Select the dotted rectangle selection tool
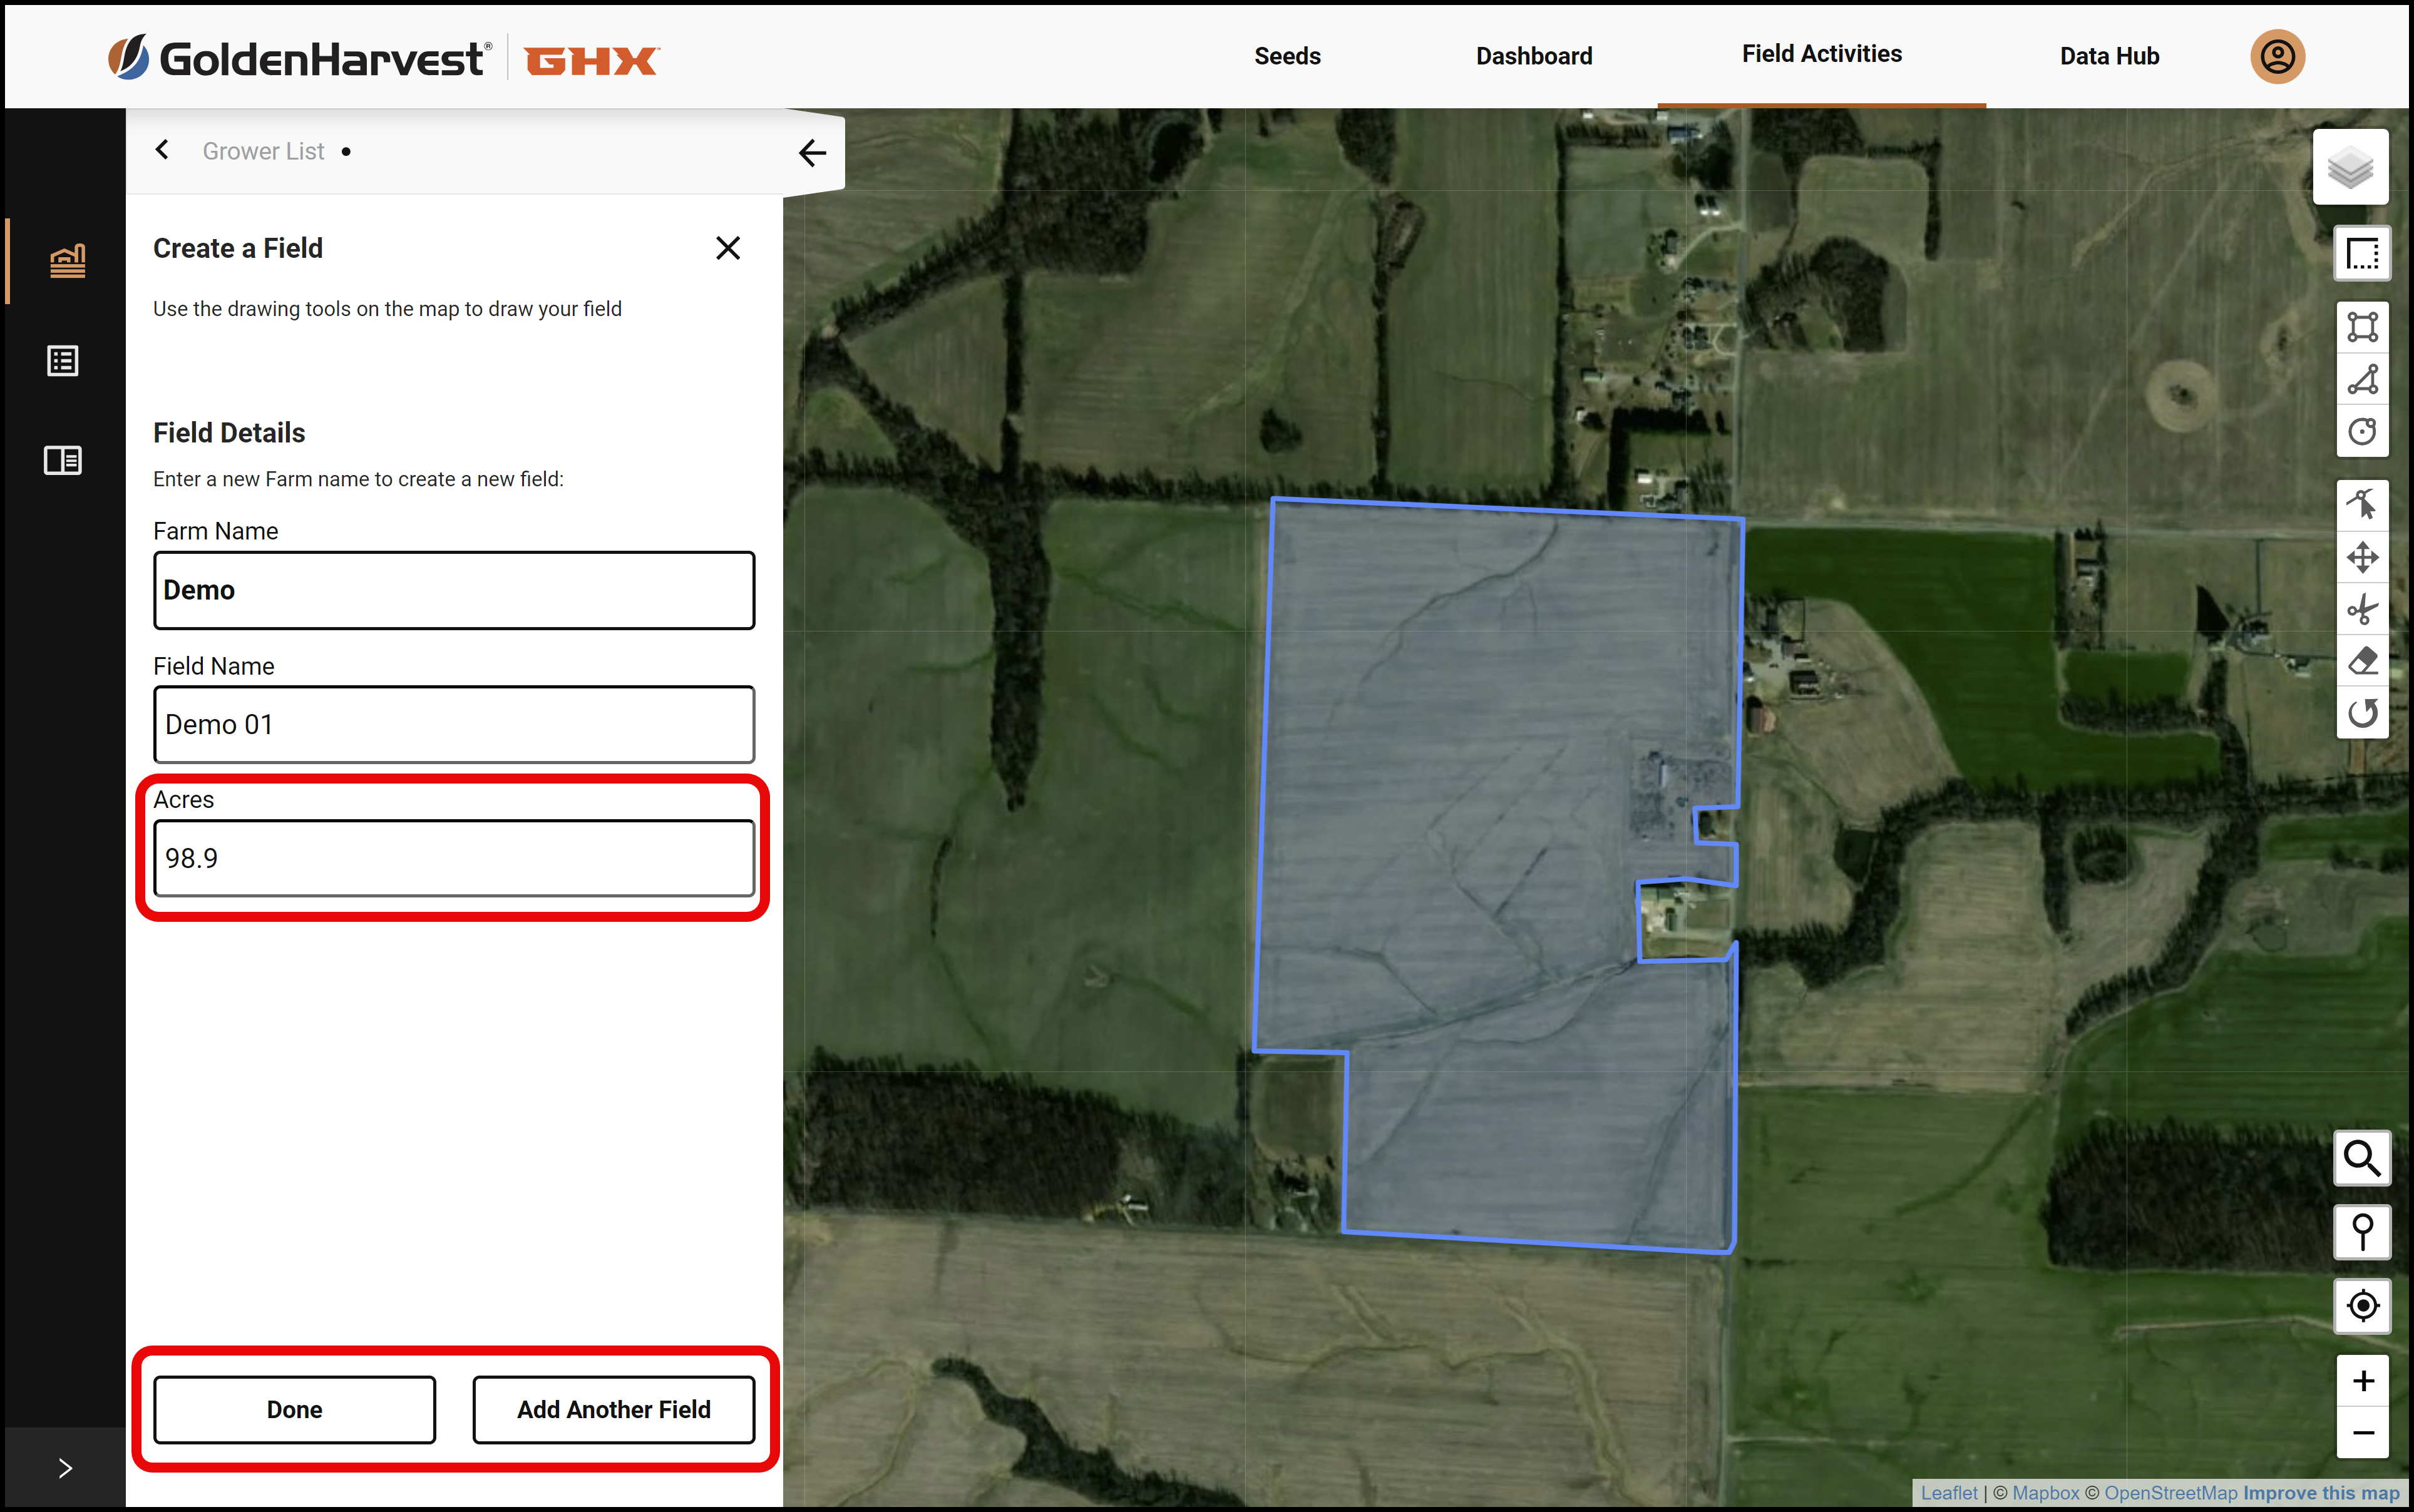The image size is (2414, 1512). pos(2362,254)
